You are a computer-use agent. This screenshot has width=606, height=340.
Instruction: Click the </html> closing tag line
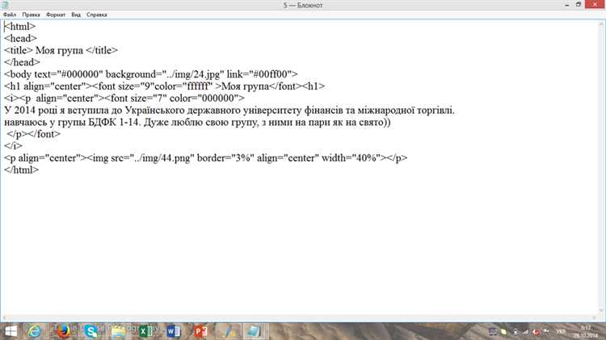pos(21,170)
